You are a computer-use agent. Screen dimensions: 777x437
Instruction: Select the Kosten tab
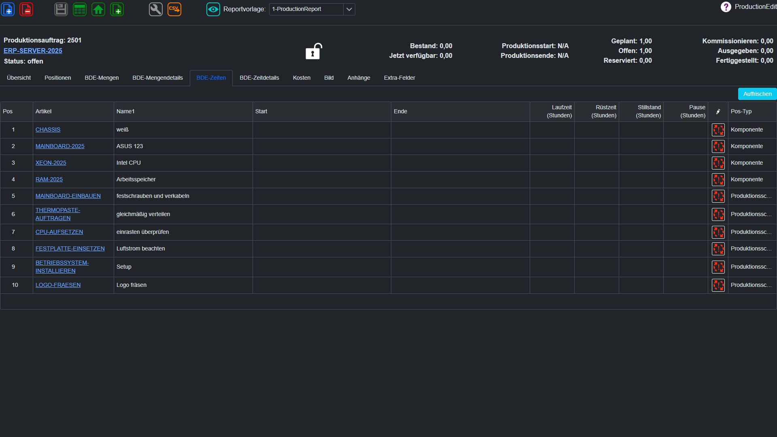301,78
